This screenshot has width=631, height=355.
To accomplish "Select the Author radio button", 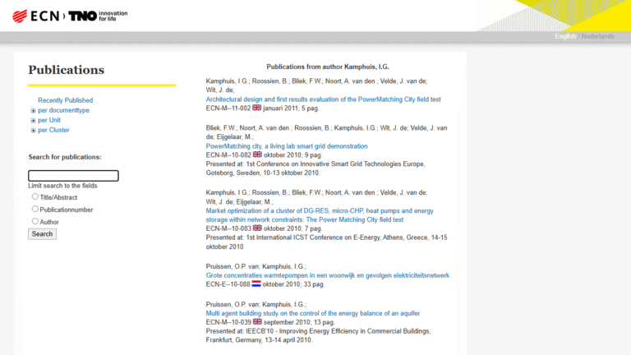I will (x=35, y=221).
